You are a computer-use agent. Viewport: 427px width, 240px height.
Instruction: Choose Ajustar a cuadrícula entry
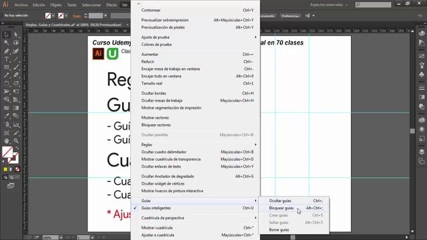click(195, 235)
